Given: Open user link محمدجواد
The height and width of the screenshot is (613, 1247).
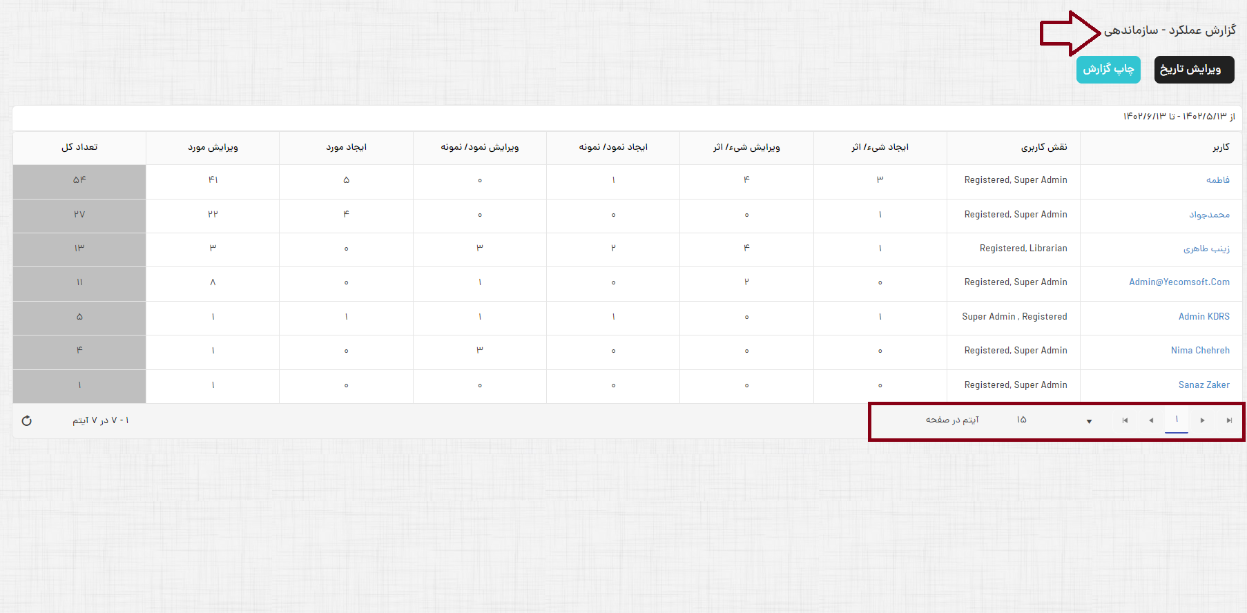Looking at the screenshot, I should [x=1209, y=215].
